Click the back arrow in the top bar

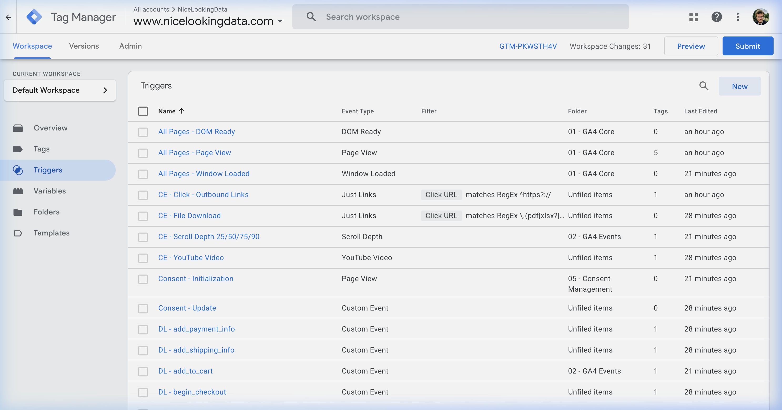(x=8, y=17)
